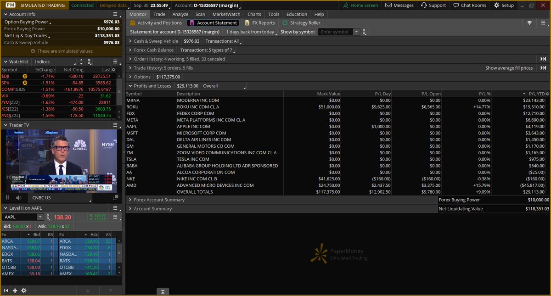This screenshot has width=551, height=296.
Task: Open Activity and Positions sub-tab
Action: (x=156, y=23)
